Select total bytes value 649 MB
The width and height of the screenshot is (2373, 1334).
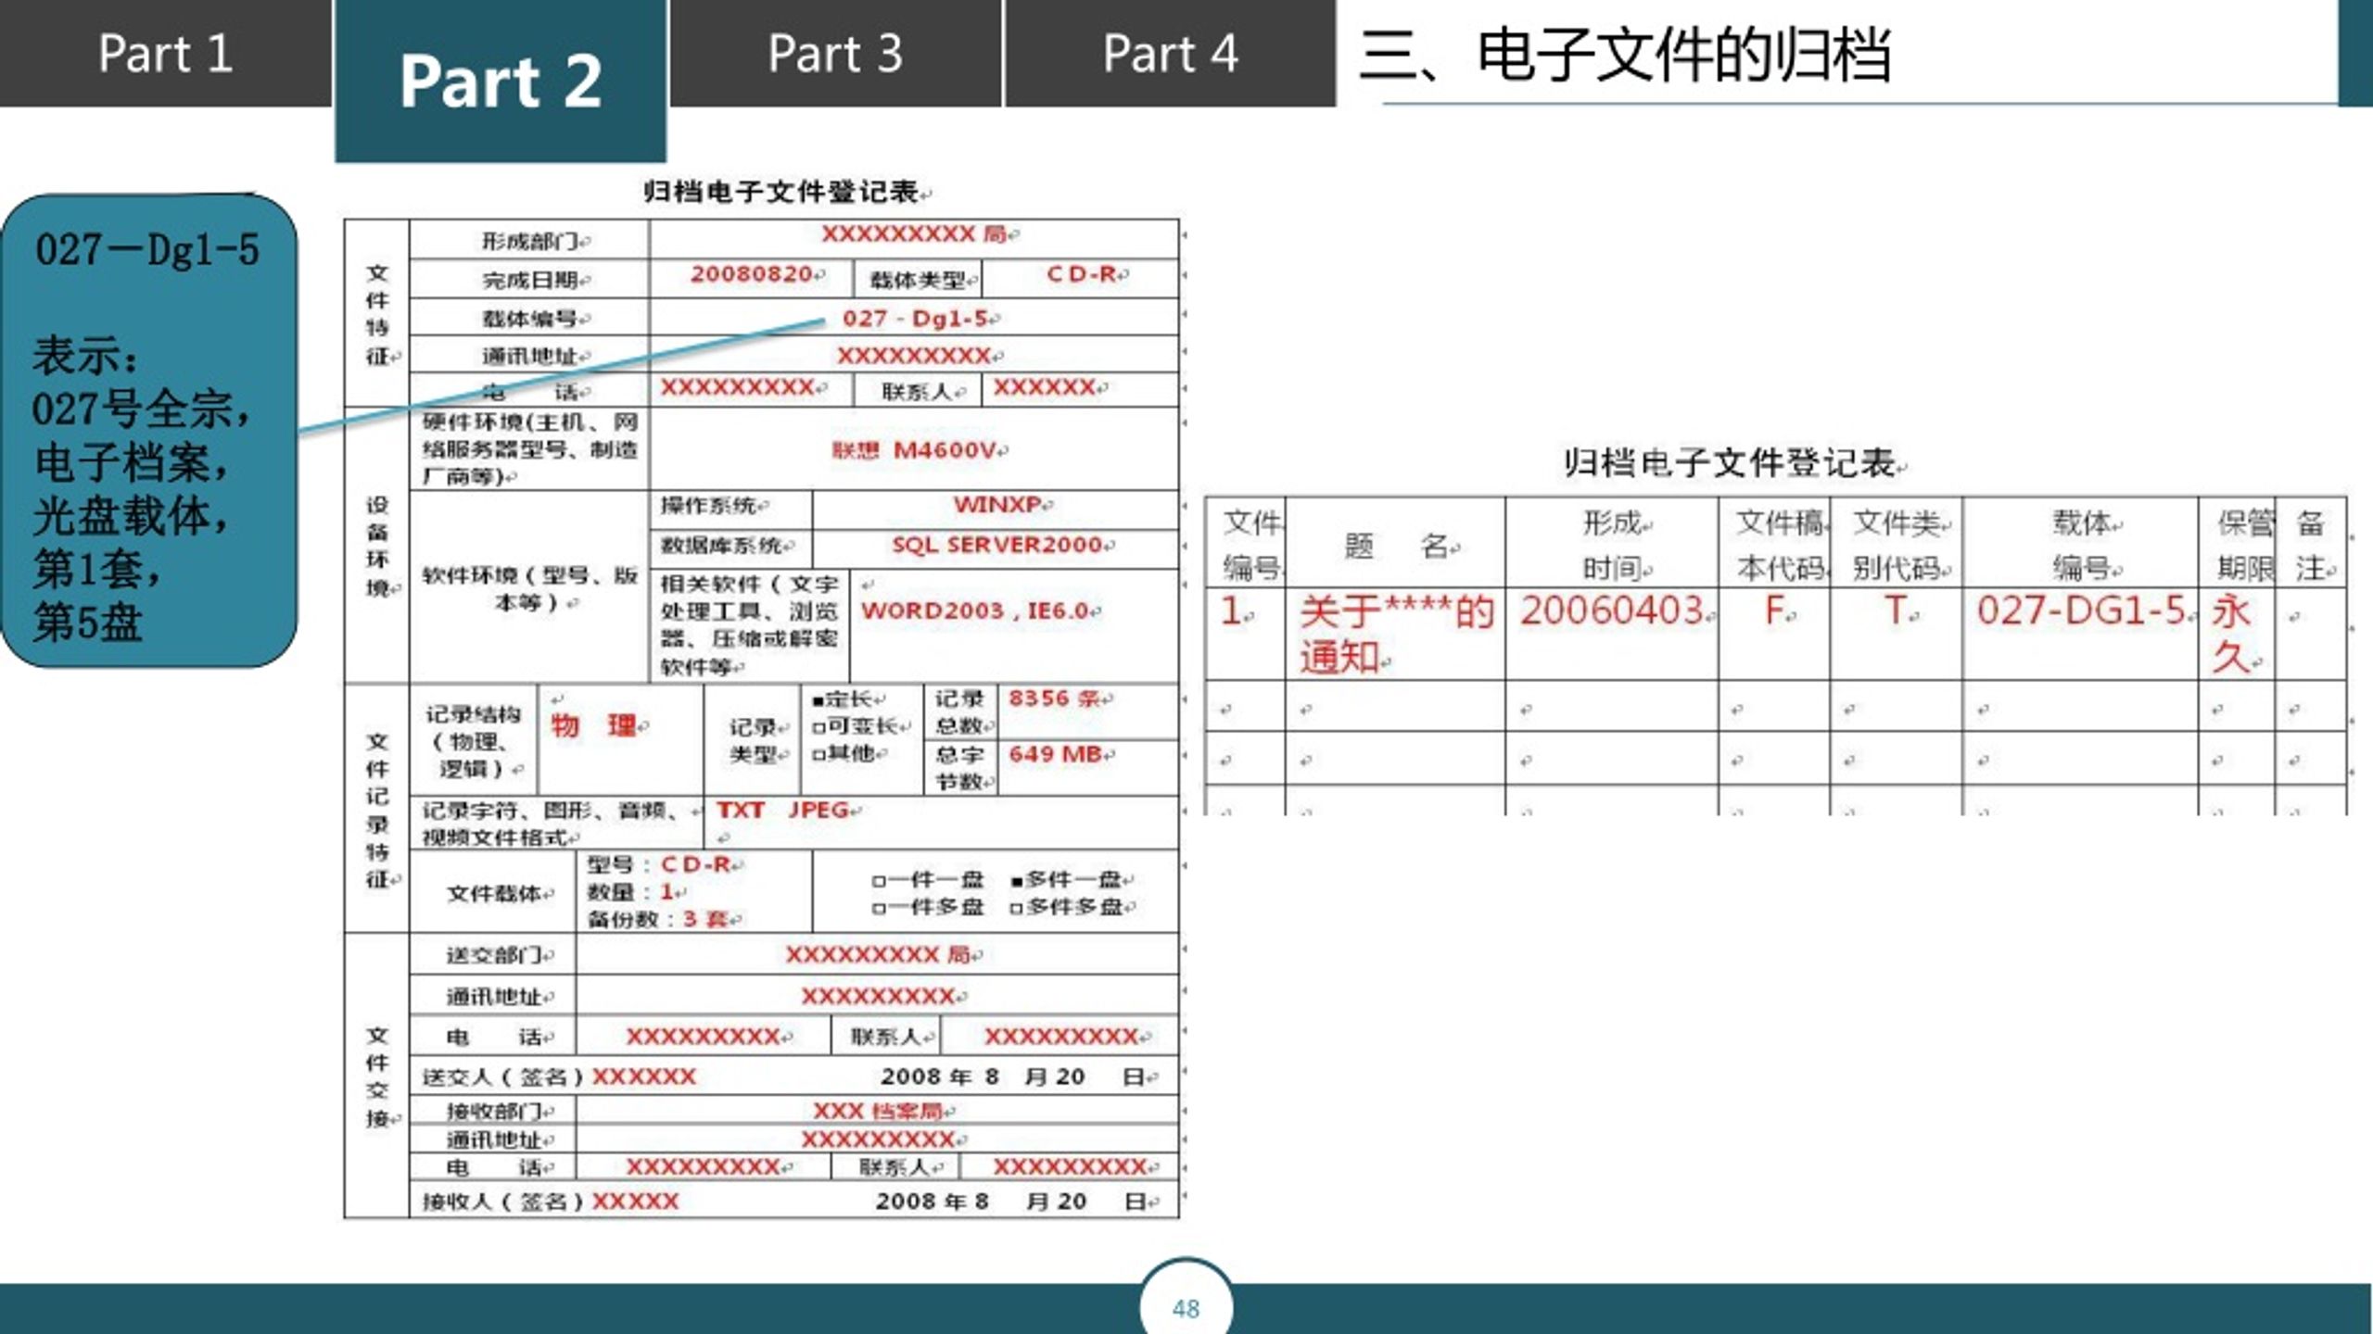coord(1055,754)
